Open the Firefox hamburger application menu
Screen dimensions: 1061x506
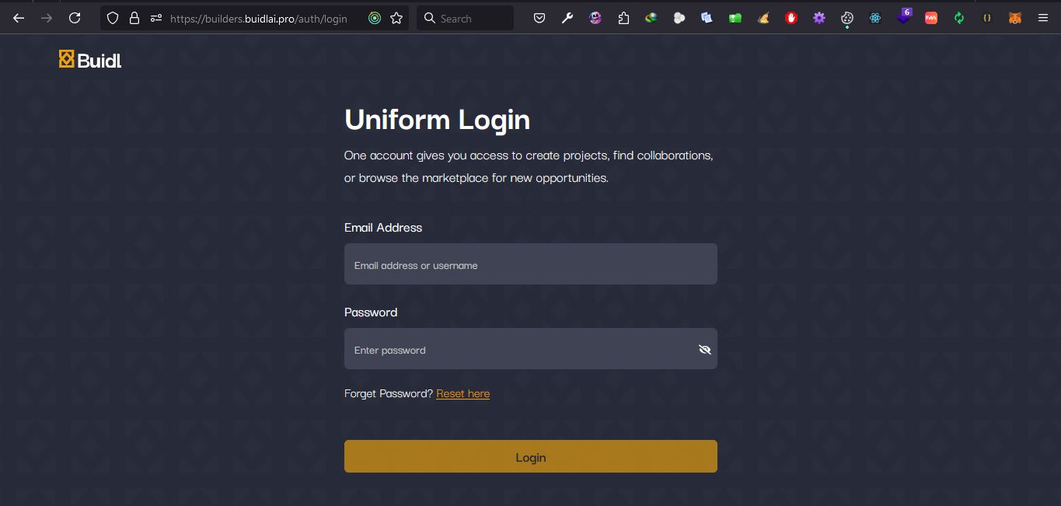(x=1042, y=18)
